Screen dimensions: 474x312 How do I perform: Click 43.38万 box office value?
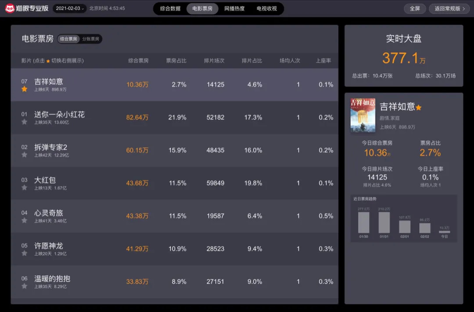[x=137, y=216]
